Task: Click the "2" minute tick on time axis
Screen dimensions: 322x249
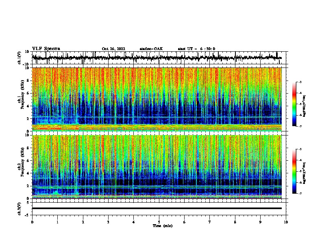Action: pyautogui.click(x=83, y=222)
